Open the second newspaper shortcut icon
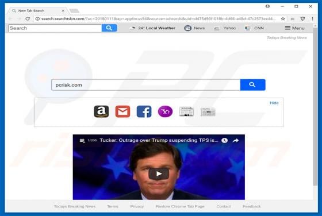 208,112
